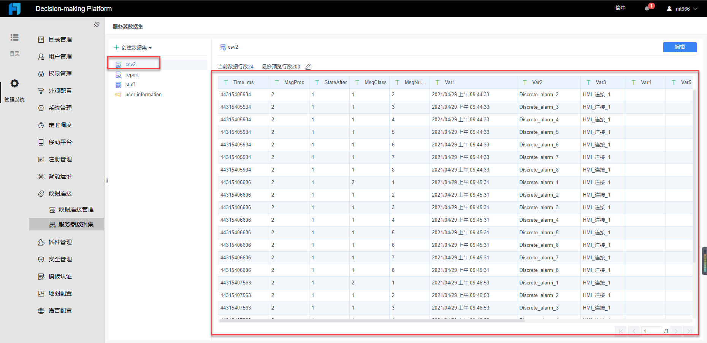Click the StateAfter column type icon
Image resolution: width=707 pixels, height=343 pixels.
tap(317, 83)
